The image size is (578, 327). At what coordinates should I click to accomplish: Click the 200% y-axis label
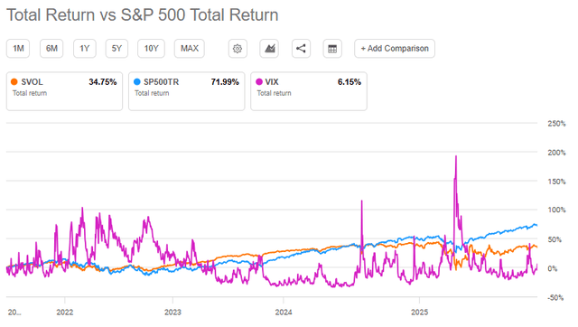556,153
